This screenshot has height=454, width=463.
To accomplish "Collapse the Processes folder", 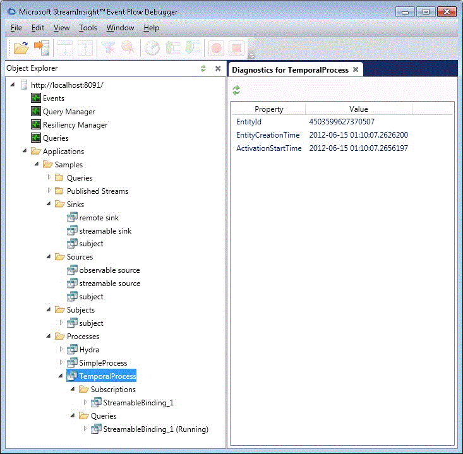I will (x=49, y=336).
